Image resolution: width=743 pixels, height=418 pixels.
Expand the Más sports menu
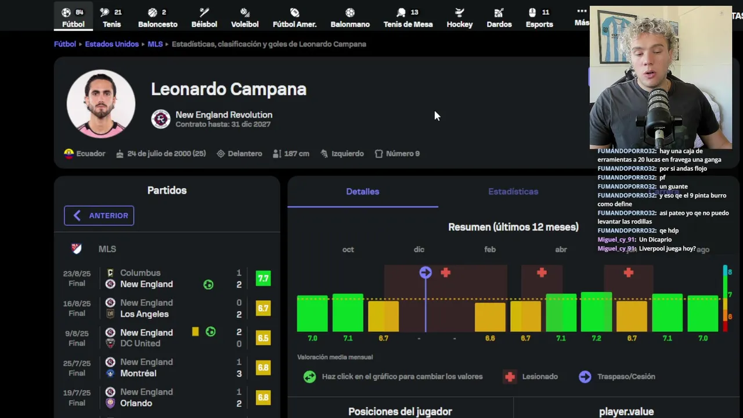coord(582,17)
